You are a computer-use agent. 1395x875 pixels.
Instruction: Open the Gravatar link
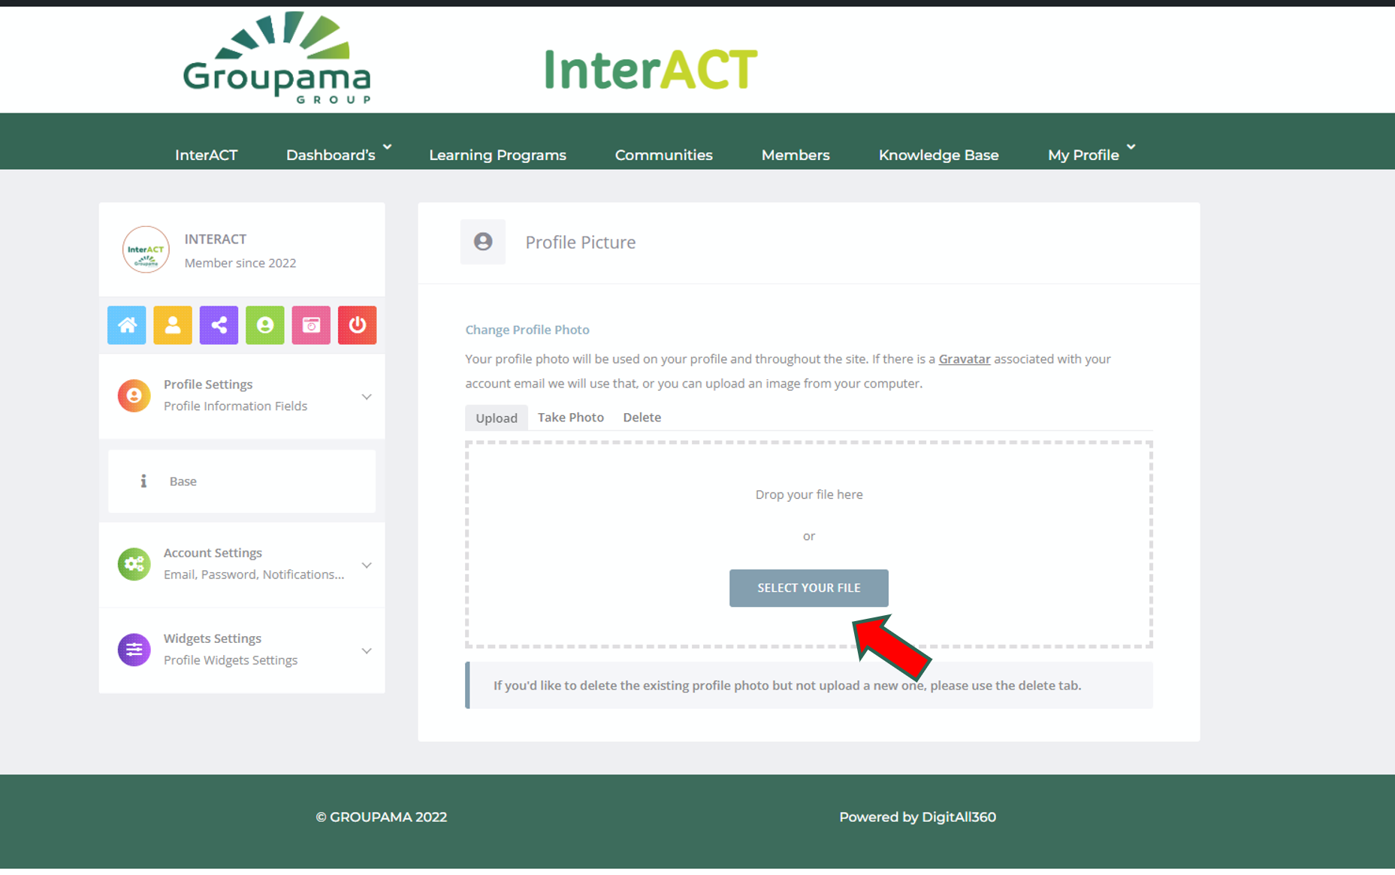point(964,359)
